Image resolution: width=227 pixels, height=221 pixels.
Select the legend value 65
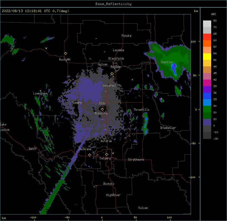(215, 34)
